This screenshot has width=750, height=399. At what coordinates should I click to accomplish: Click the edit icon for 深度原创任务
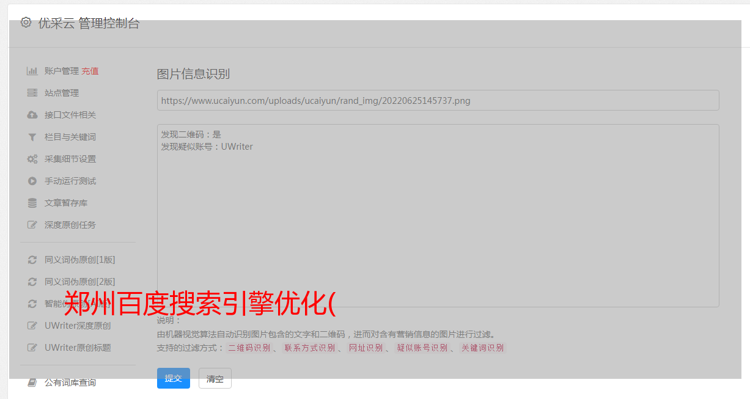32,225
